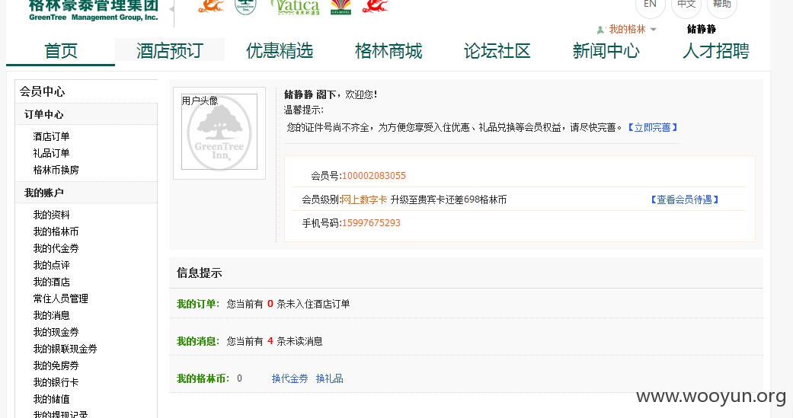Open 查看会员待遇 member benefits link
Screen dimensions: 793x418
[x=684, y=199]
